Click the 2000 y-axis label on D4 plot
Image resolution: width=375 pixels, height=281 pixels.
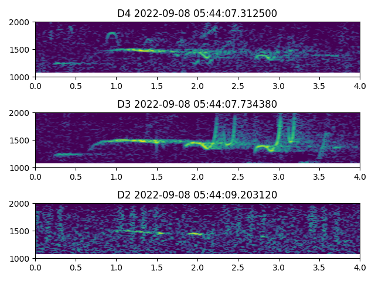coord(20,22)
